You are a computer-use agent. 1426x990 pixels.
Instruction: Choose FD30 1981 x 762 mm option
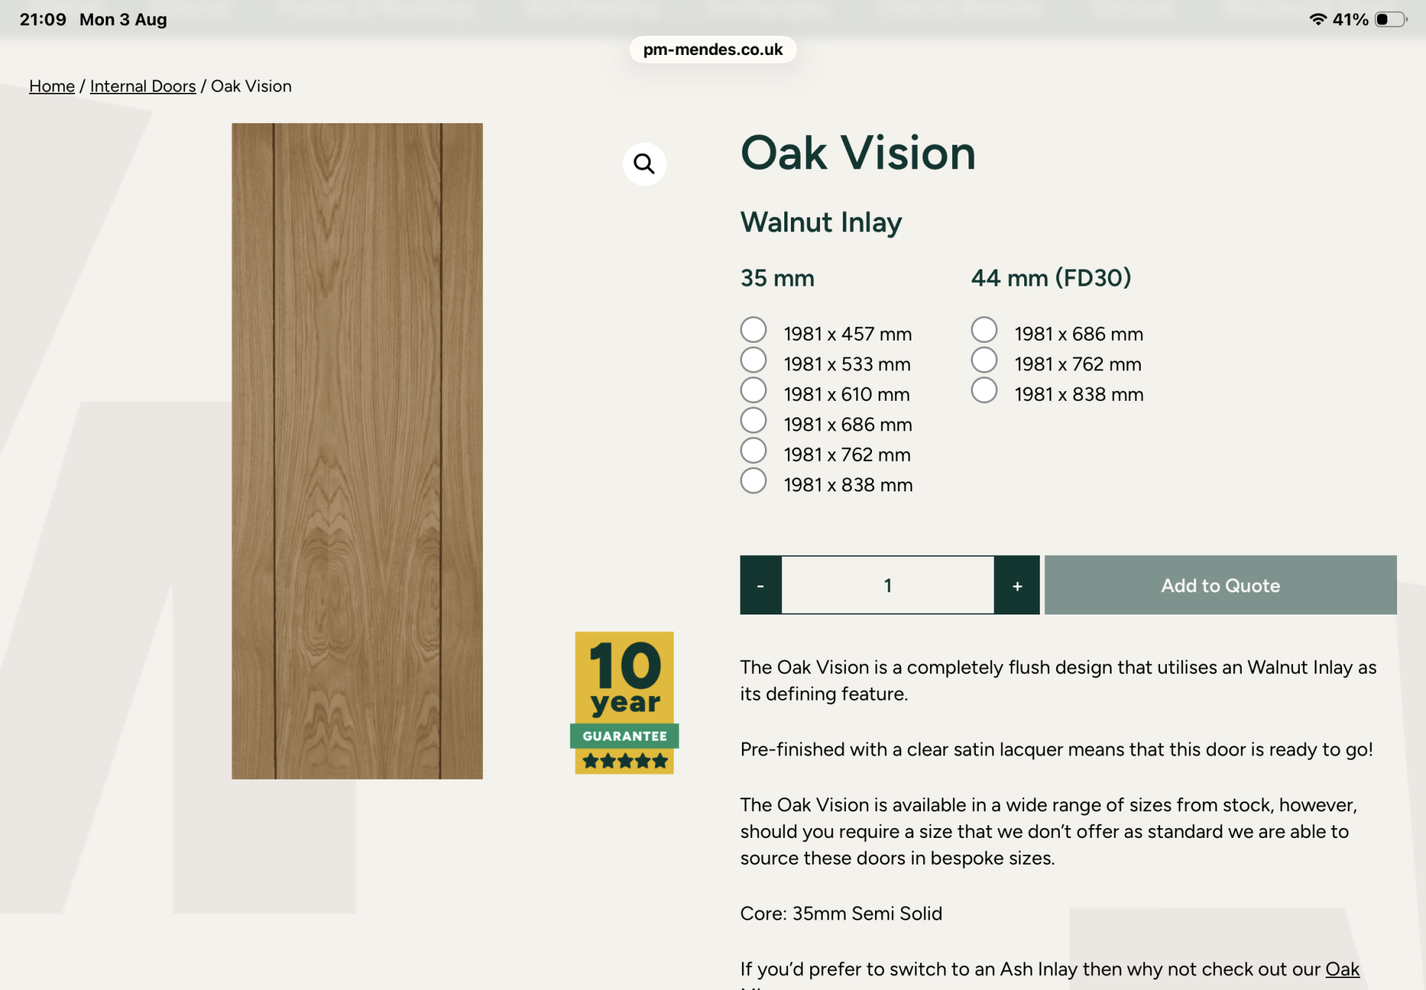click(x=984, y=360)
